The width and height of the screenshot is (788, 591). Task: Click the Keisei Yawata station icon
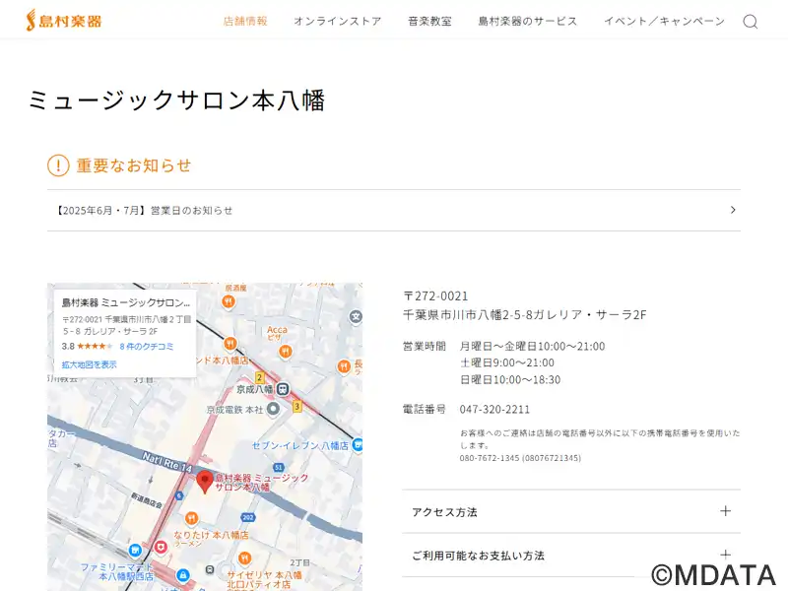(x=284, y=389)
